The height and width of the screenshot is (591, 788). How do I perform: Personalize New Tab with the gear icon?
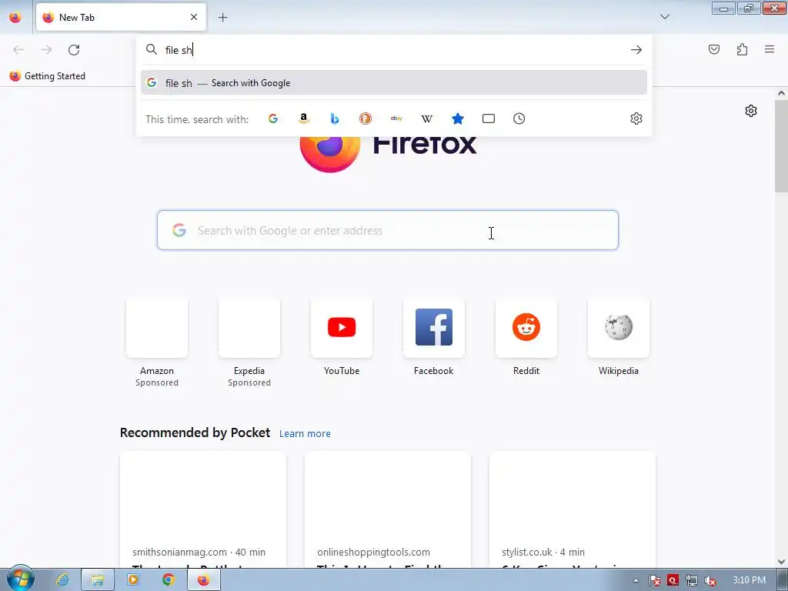751,111
